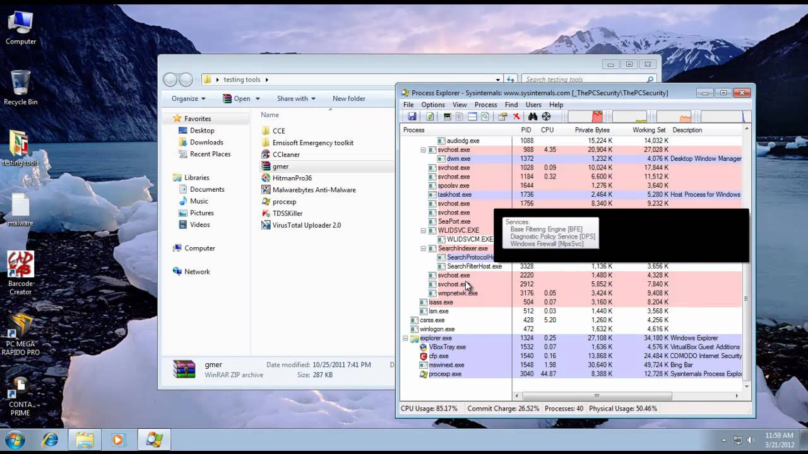Click the Name column header in Explorer

click(x=270, y=115)
